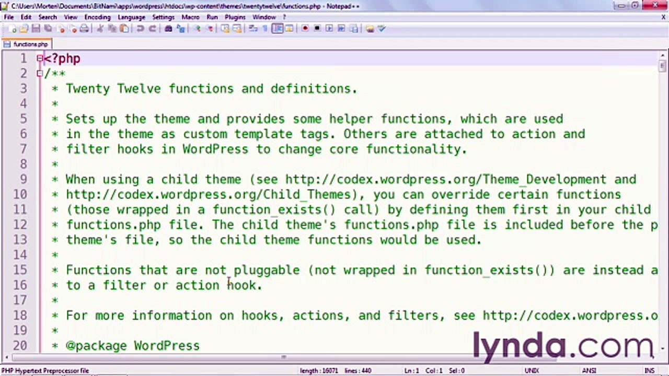Print the document with printer icon
The width and height of the screenshot is (669, 376).
point(84,29)
